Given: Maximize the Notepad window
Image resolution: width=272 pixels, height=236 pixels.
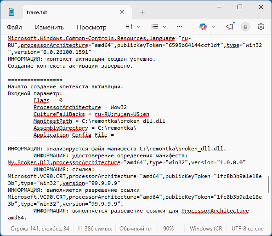Looking at the screenshot, I should (x=240, y=7).
